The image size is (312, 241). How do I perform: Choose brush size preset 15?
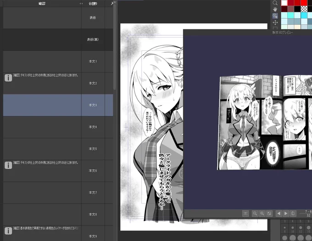(x=308, y=229)
